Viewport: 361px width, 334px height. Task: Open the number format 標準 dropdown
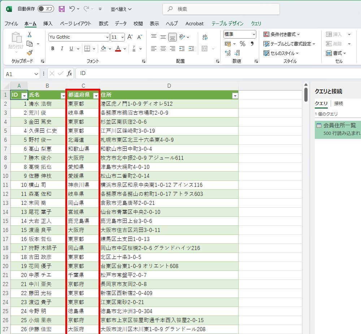tap(254, 34)
